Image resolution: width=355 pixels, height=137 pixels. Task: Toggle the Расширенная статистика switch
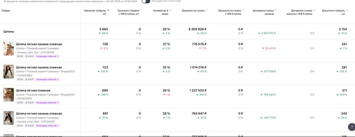pos(146,1)
